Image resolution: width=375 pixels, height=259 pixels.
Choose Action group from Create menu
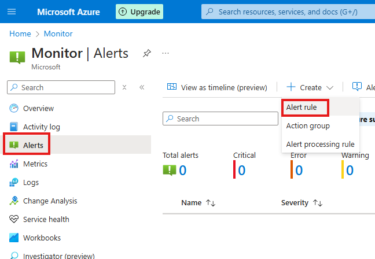point(321,125)
